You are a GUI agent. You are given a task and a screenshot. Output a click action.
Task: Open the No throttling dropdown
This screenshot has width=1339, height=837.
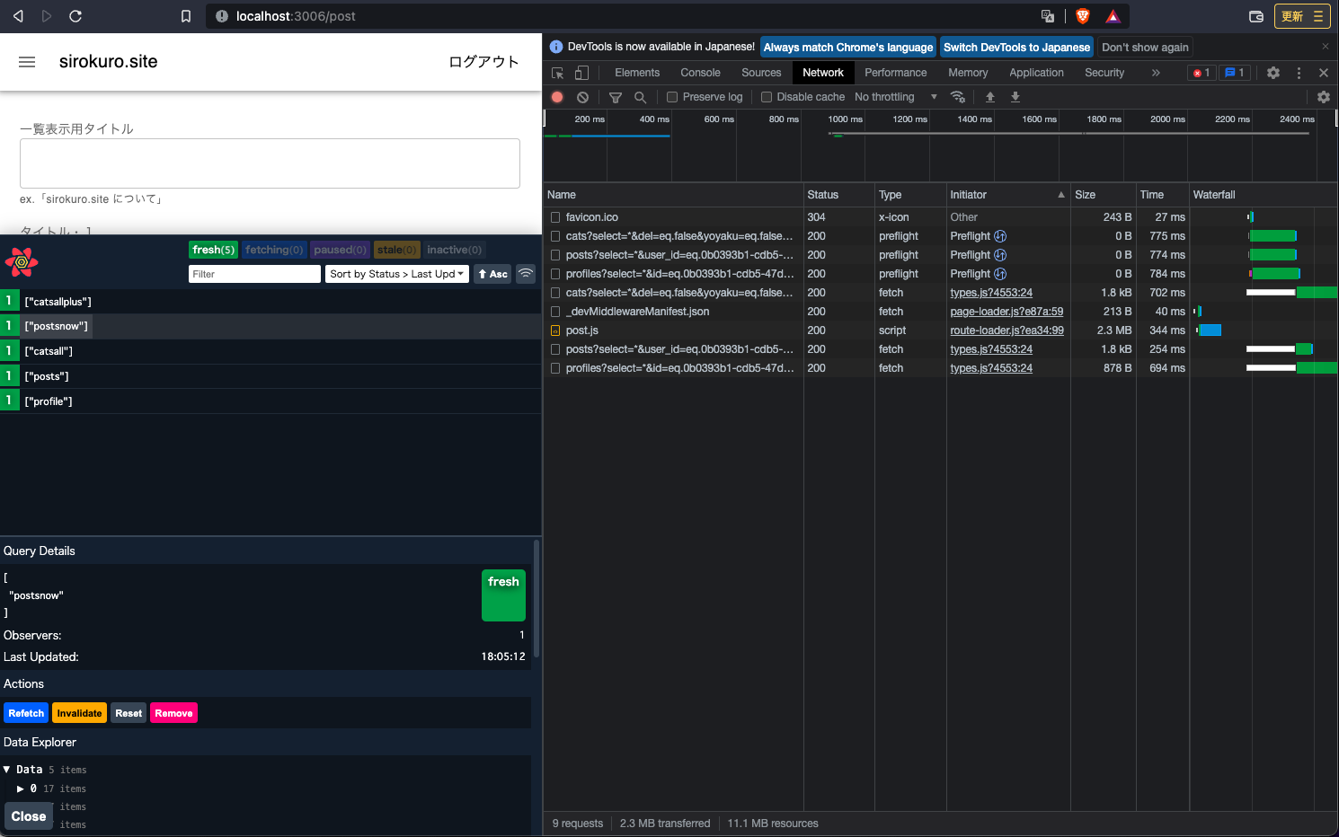tap(895, 97)
